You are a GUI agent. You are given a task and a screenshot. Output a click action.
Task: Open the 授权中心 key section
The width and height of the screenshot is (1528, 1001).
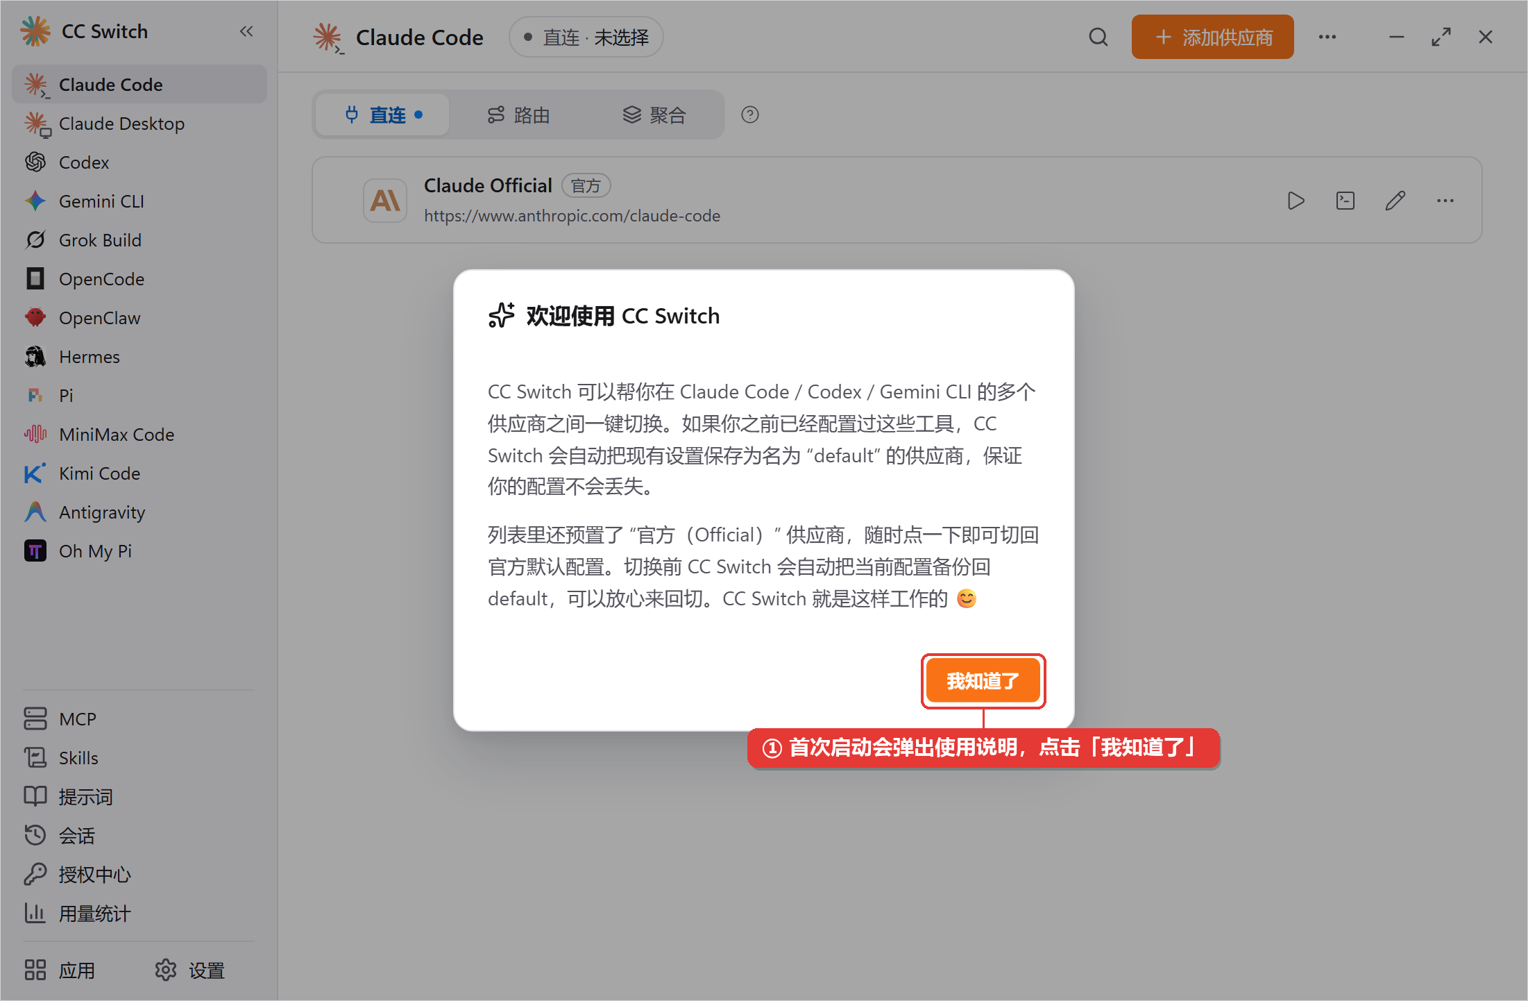pyautogui.click(x=139, y=874)
